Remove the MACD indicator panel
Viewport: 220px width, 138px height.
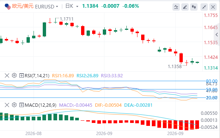7,105
